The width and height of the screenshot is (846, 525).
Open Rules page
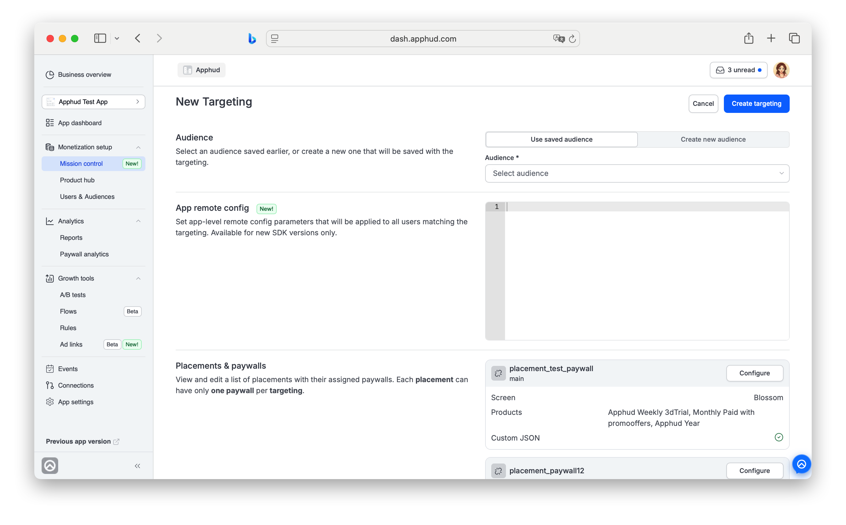68,328
